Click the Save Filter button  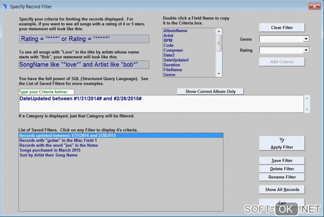tap(282, 160)
